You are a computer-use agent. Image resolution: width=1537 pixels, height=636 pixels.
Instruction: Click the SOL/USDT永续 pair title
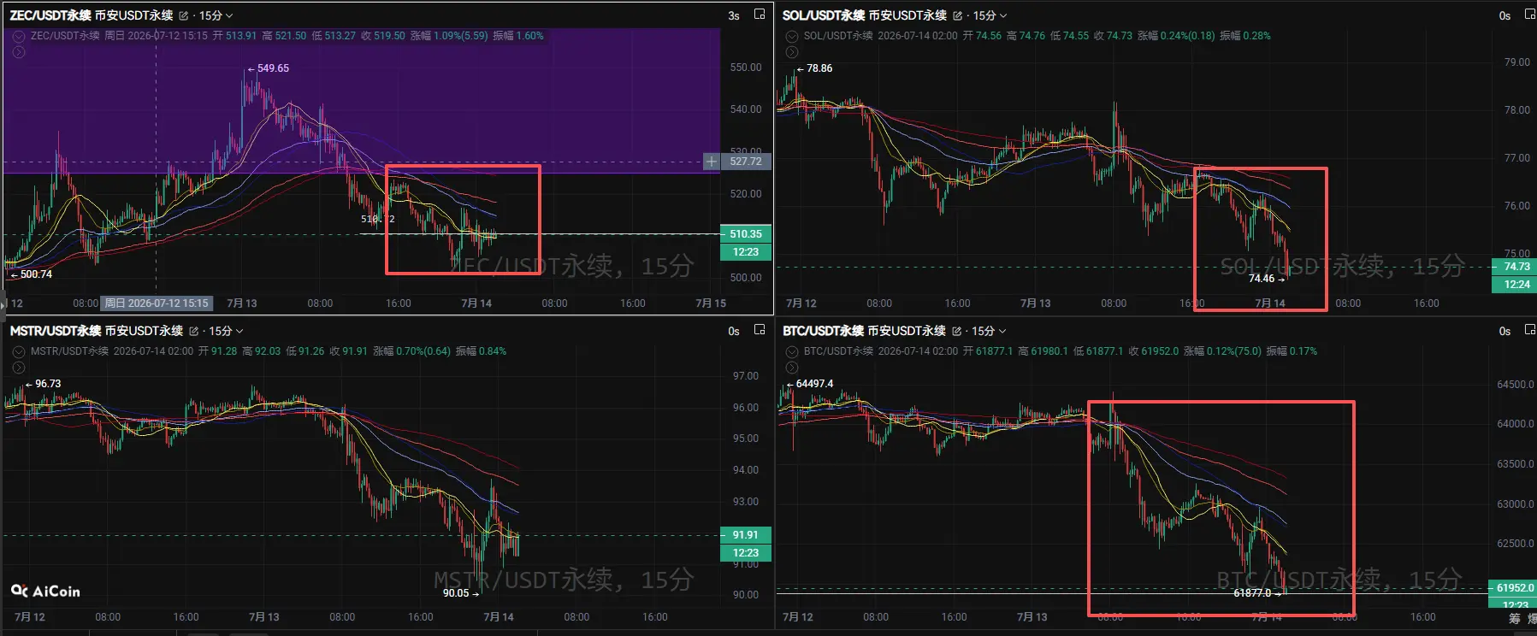824,15
